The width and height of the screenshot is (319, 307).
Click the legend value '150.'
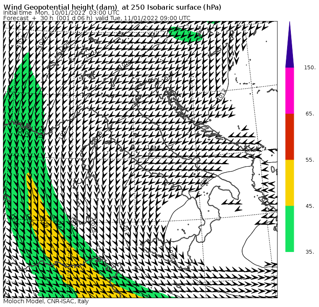pos(310,67)
